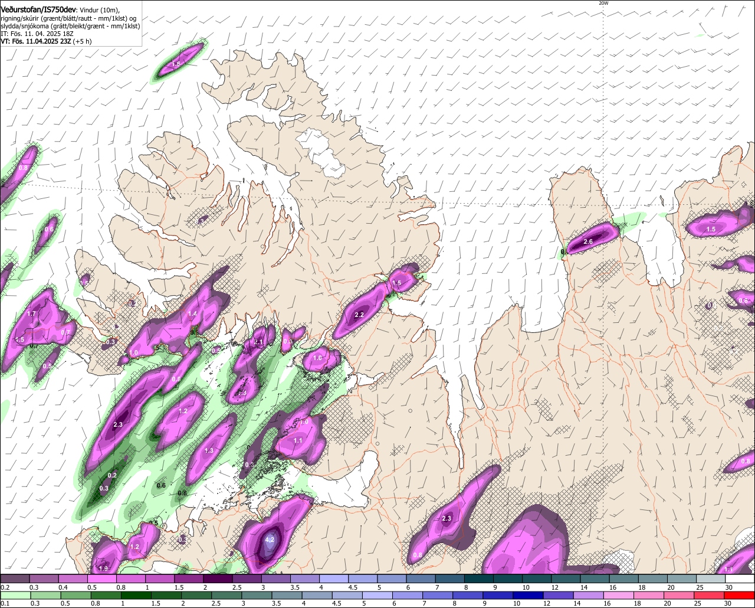Click the "1.9" precipitation value on the map
755x608 pixels.
pos(104,568)
